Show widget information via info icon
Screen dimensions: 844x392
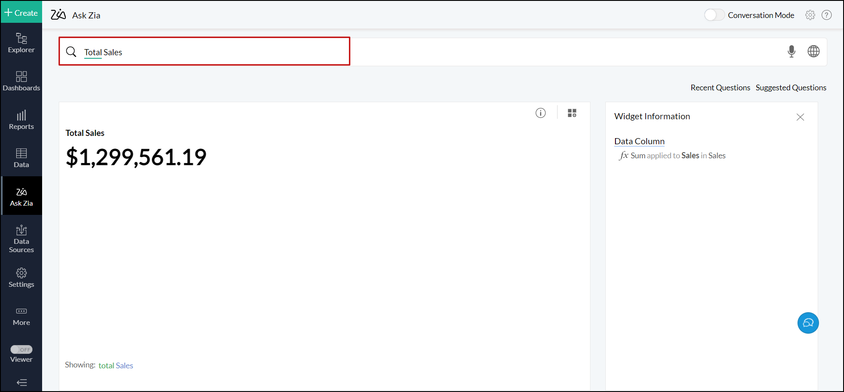540,113
